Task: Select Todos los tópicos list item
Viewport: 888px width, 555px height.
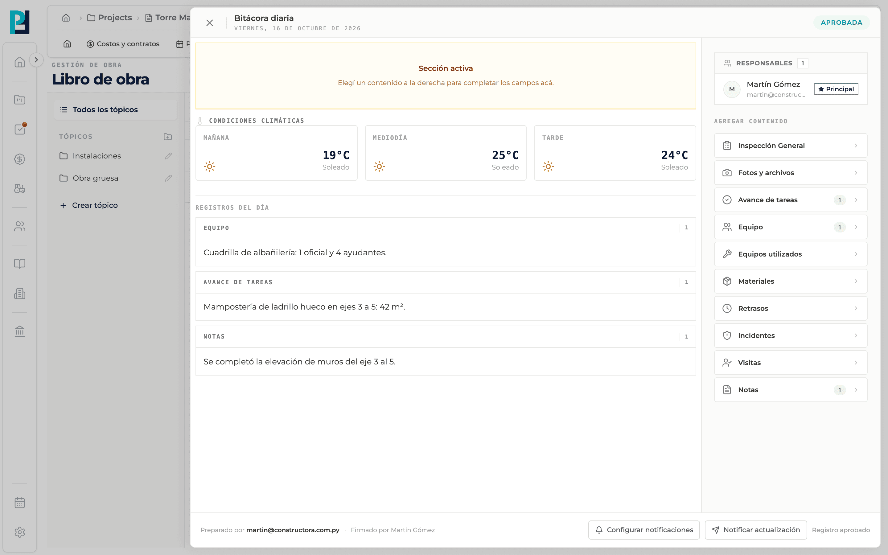Action: (x=116, y=110)
